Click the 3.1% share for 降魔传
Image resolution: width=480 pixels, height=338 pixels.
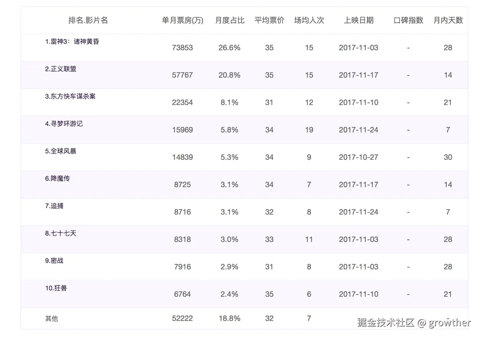[x=230, y=185]
